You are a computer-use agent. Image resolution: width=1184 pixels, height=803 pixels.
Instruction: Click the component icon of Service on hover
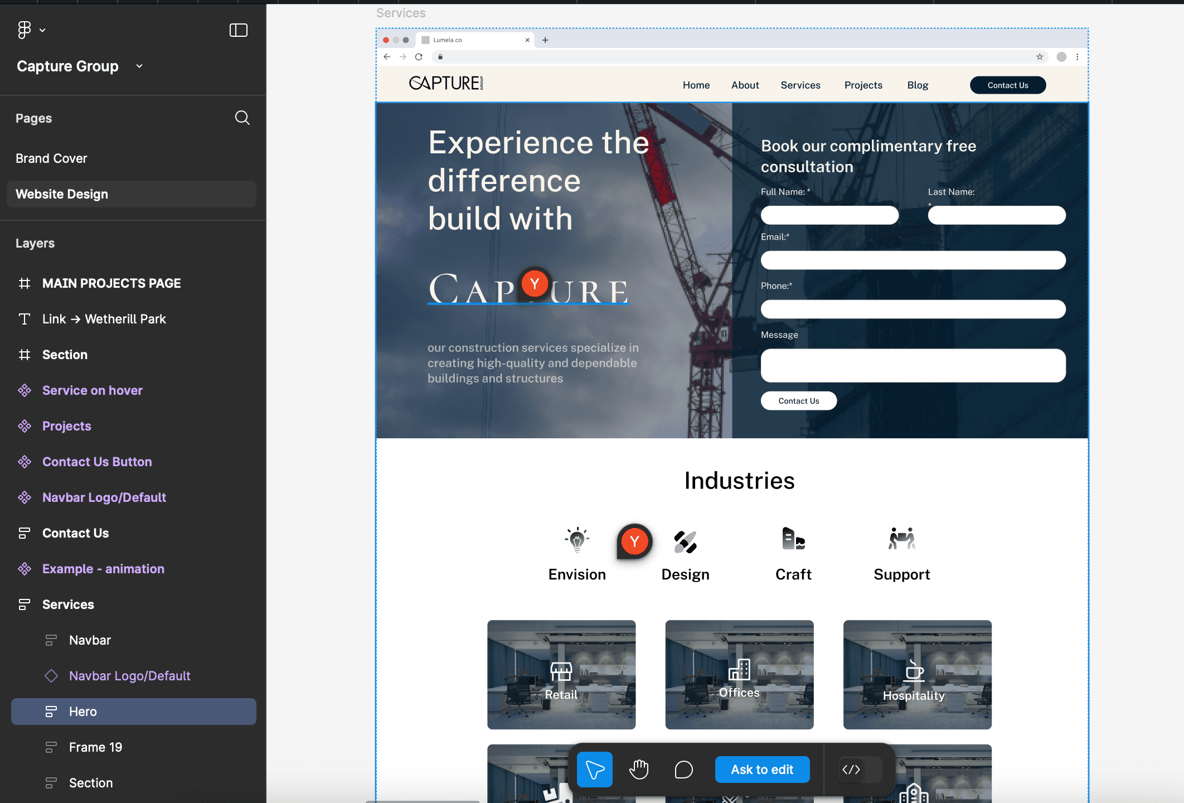point(25,390)
